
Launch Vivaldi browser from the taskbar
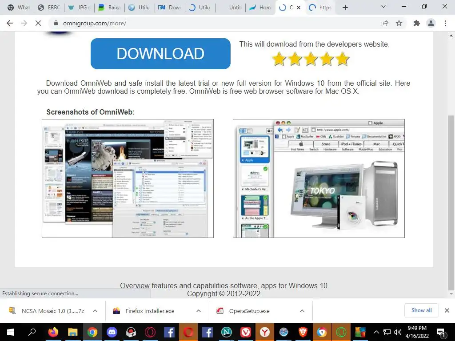(245, 332)
